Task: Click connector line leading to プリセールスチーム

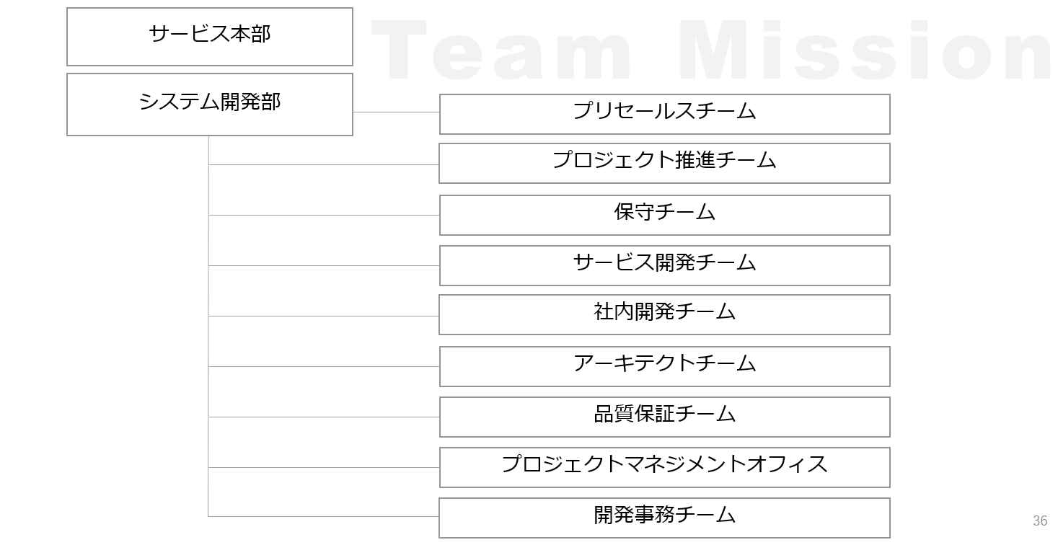Action: (x=396, y=112)
